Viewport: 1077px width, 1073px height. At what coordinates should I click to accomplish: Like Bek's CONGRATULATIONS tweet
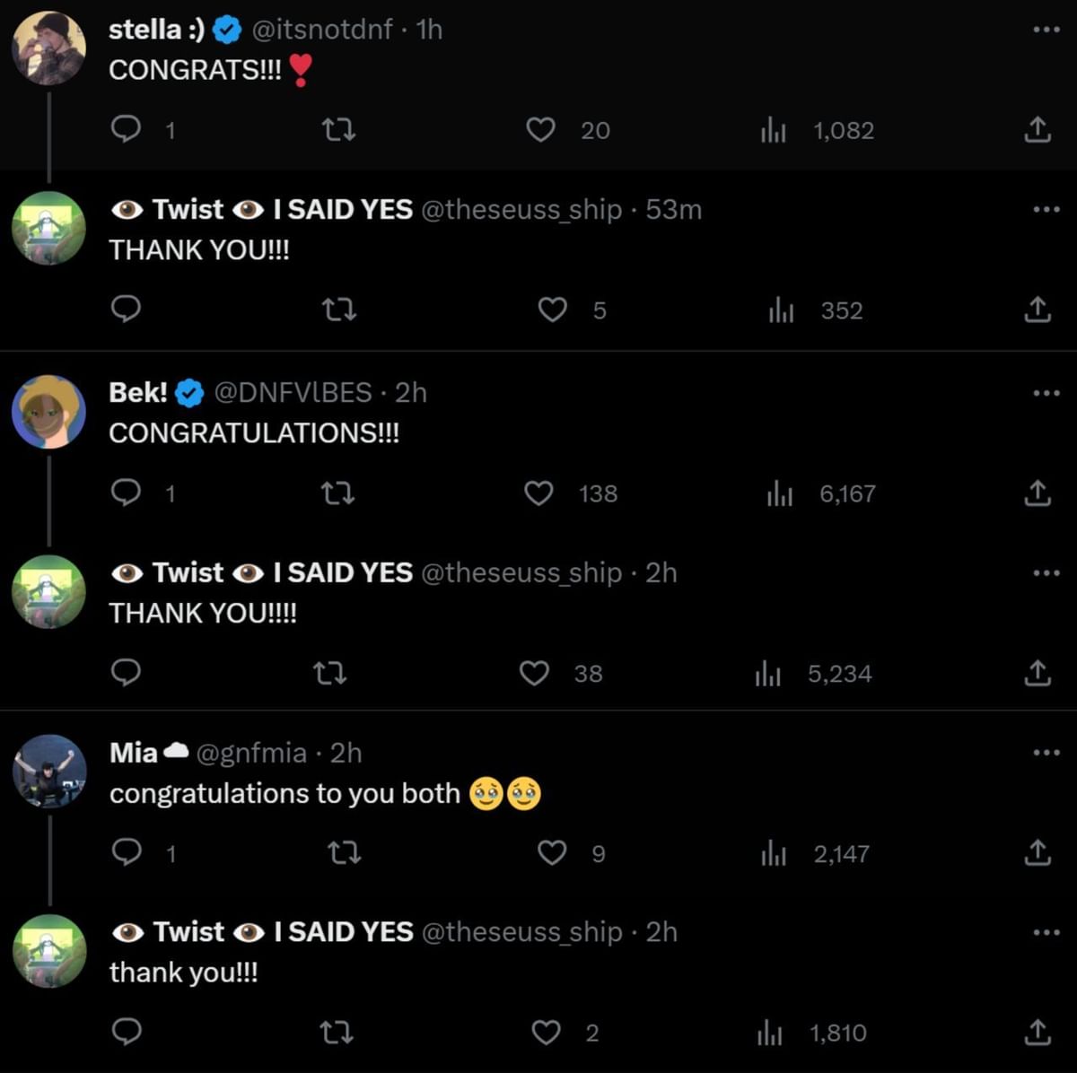[538, 493]
